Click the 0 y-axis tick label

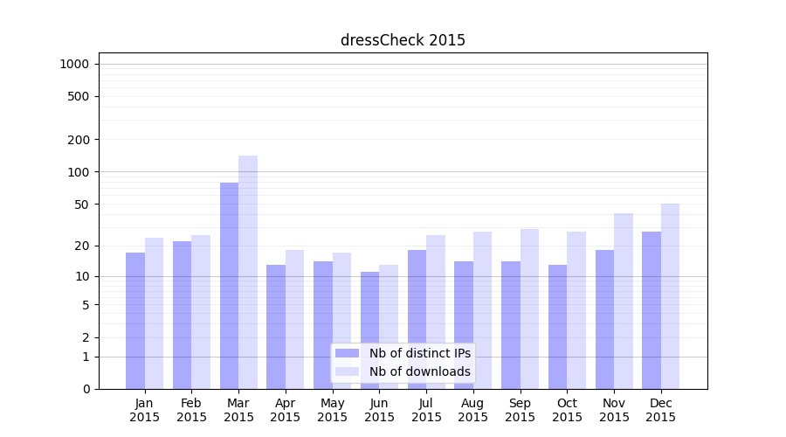point(86,389)
